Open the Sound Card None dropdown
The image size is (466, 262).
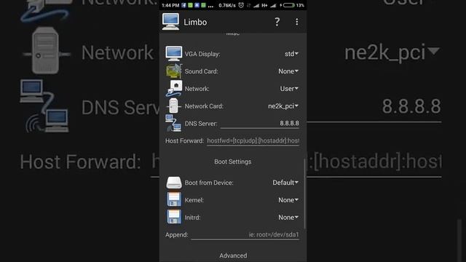288,71
